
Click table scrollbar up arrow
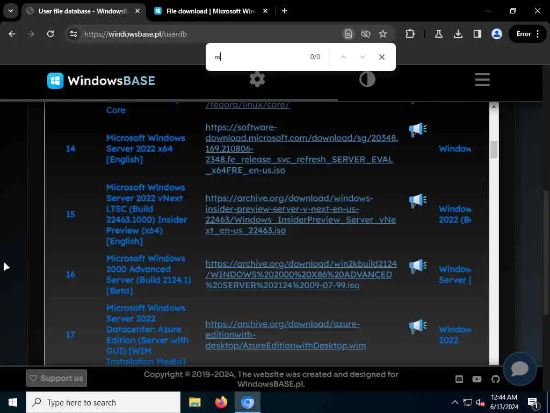pyautogui.click(x=494, y=106)
